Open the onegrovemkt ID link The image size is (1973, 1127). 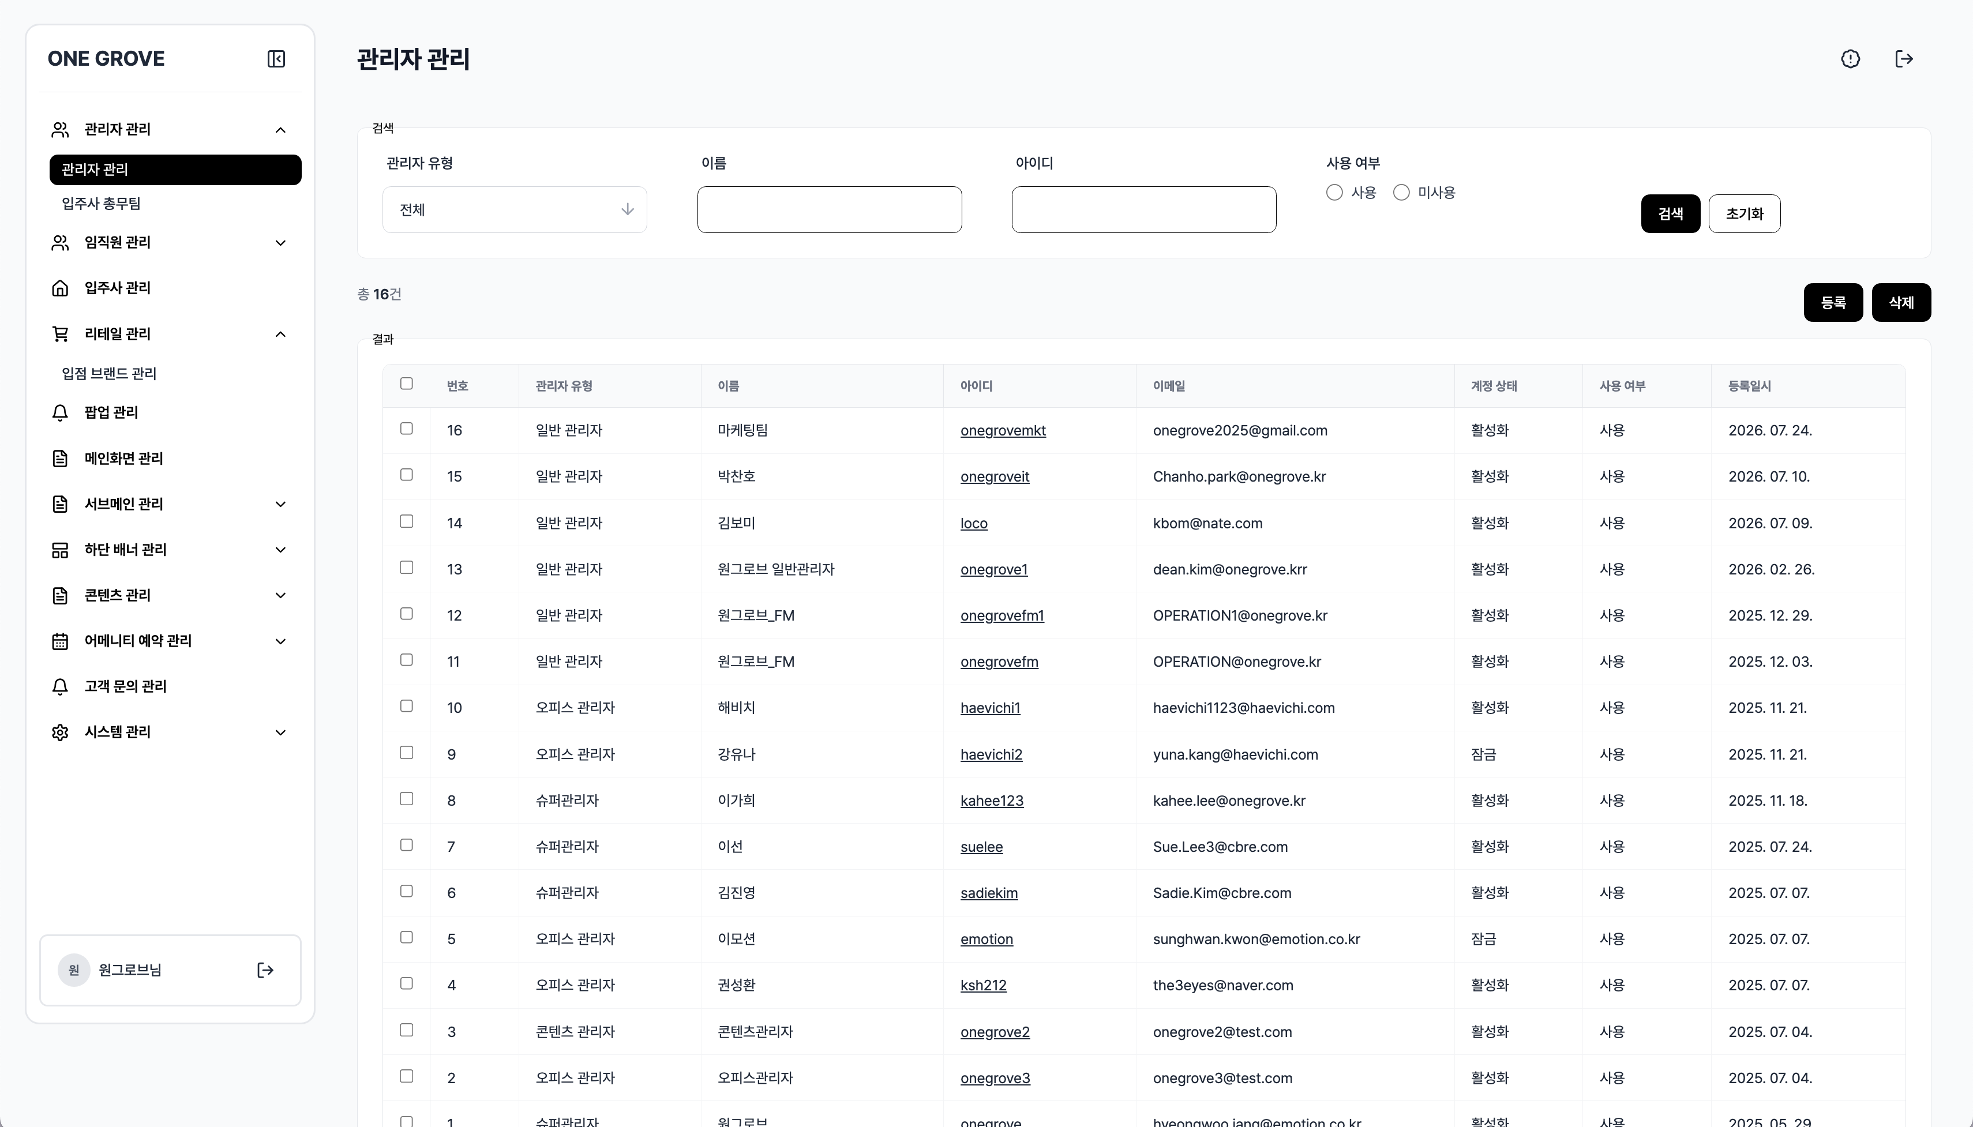1003,431
